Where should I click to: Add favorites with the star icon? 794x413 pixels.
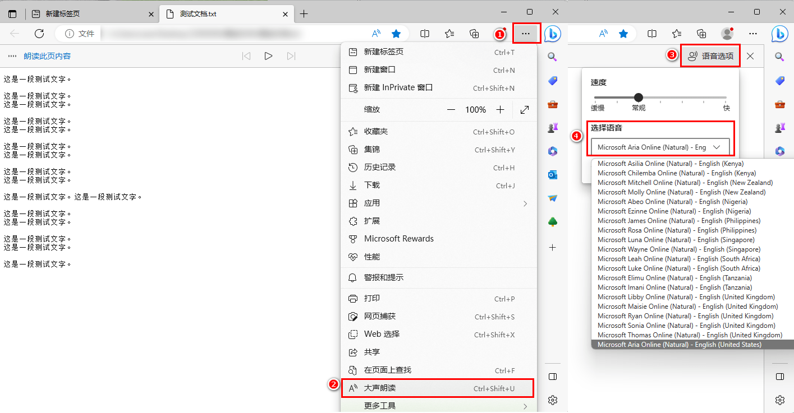[x=396, y=34]
